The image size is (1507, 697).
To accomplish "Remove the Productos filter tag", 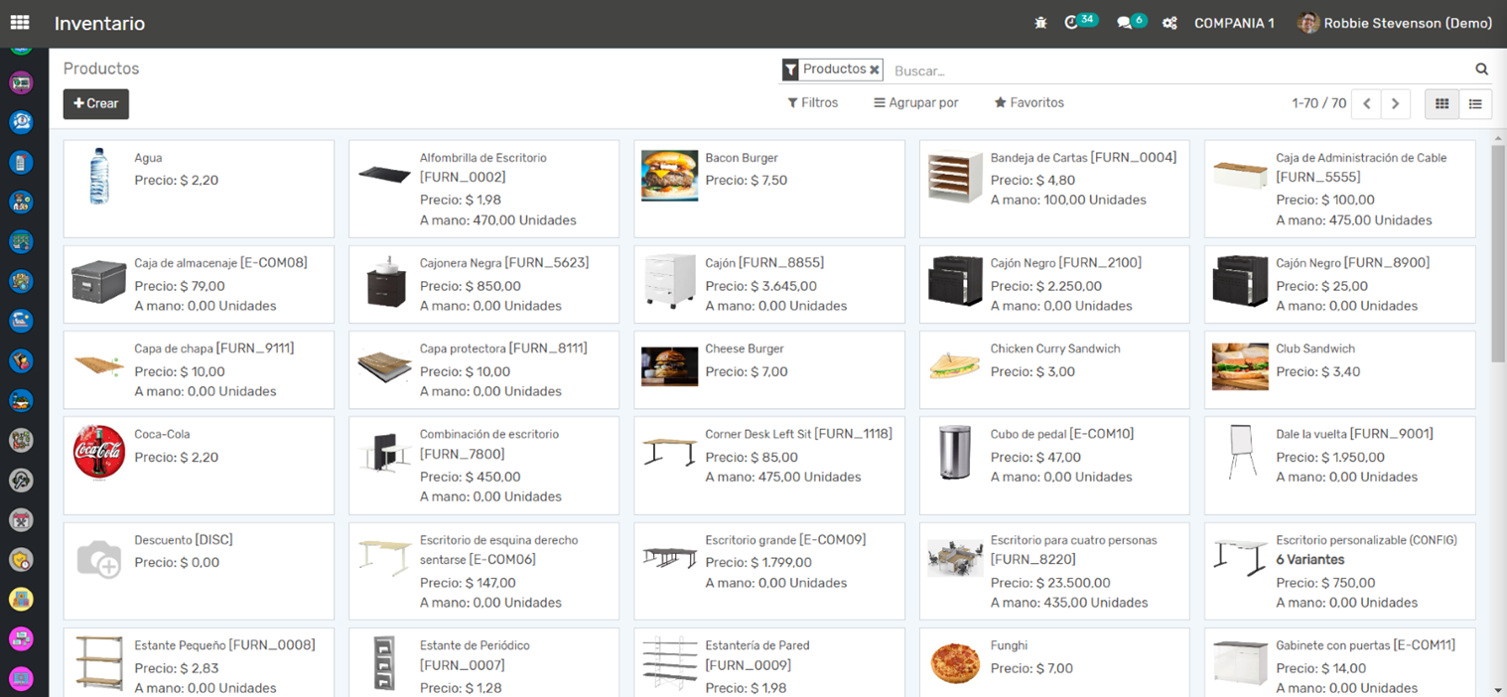I will click(875, 70).
